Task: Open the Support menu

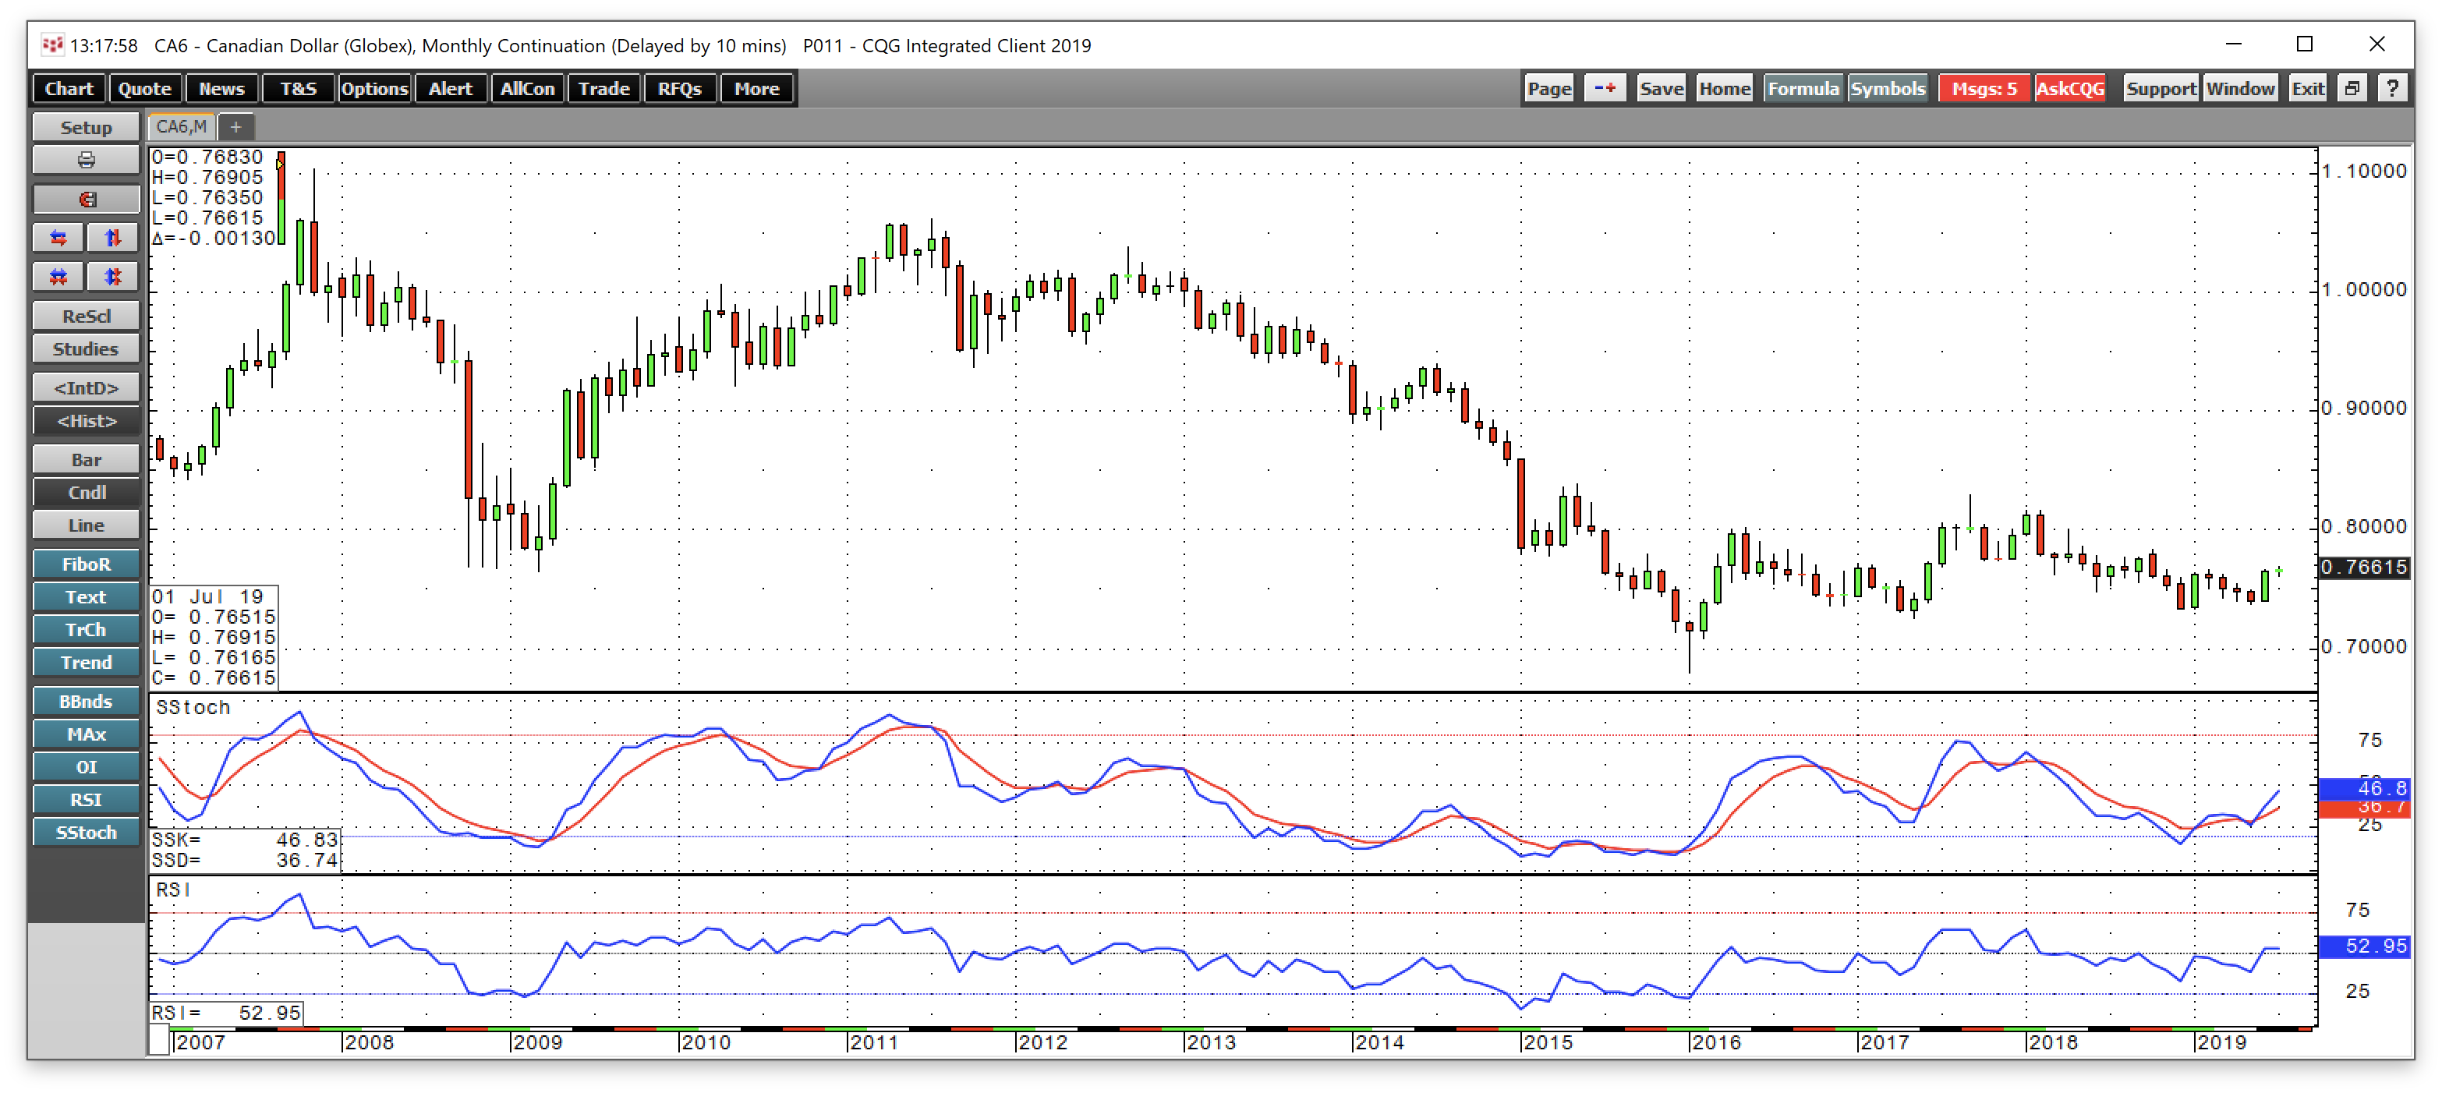Action: pyautogui.click(x=2161, y=88)
